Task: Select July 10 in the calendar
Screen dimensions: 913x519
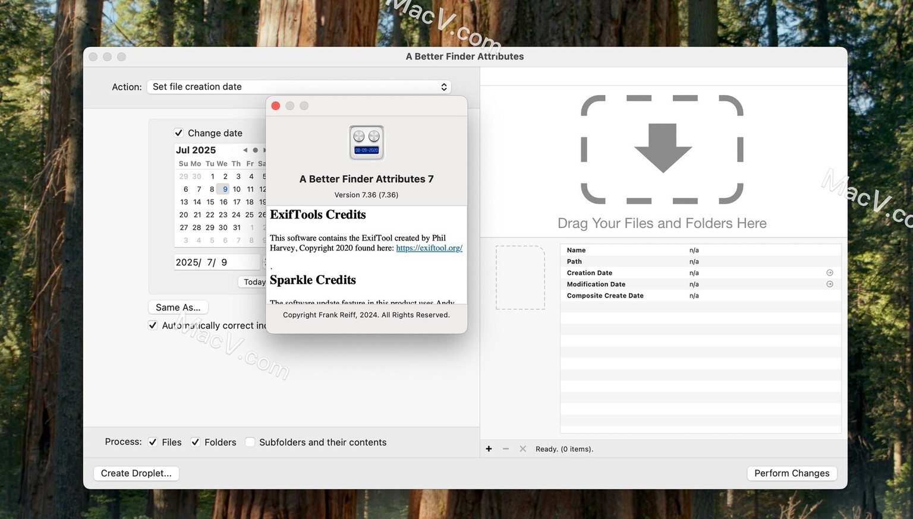Action: pyautogui.click(x=237, y=189)
